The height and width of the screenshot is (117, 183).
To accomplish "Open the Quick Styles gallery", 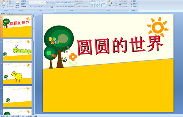I will tap(116, 4).
